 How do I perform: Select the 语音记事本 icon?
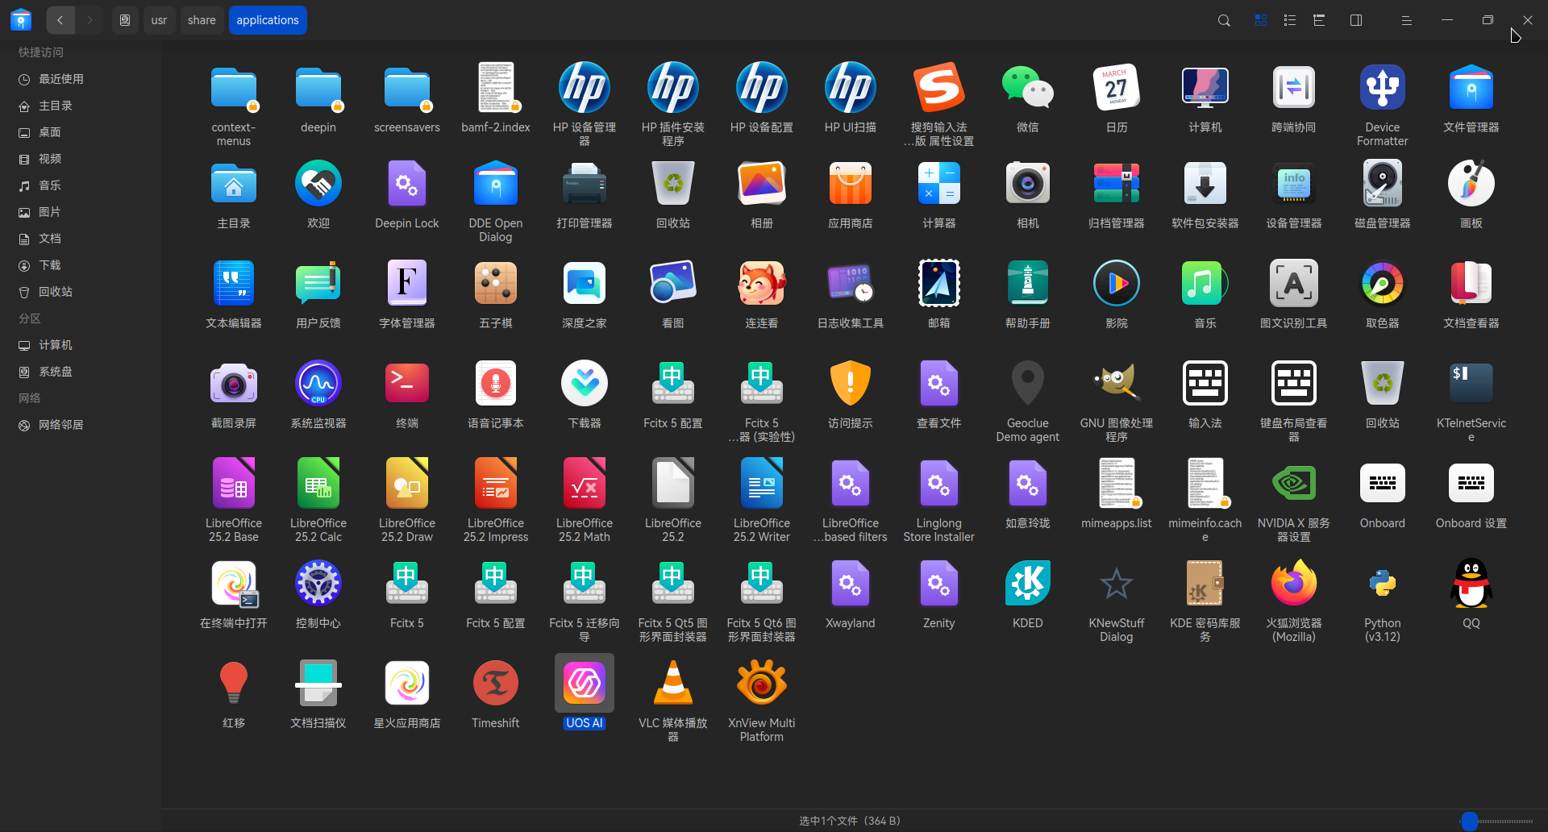point(495,383)
